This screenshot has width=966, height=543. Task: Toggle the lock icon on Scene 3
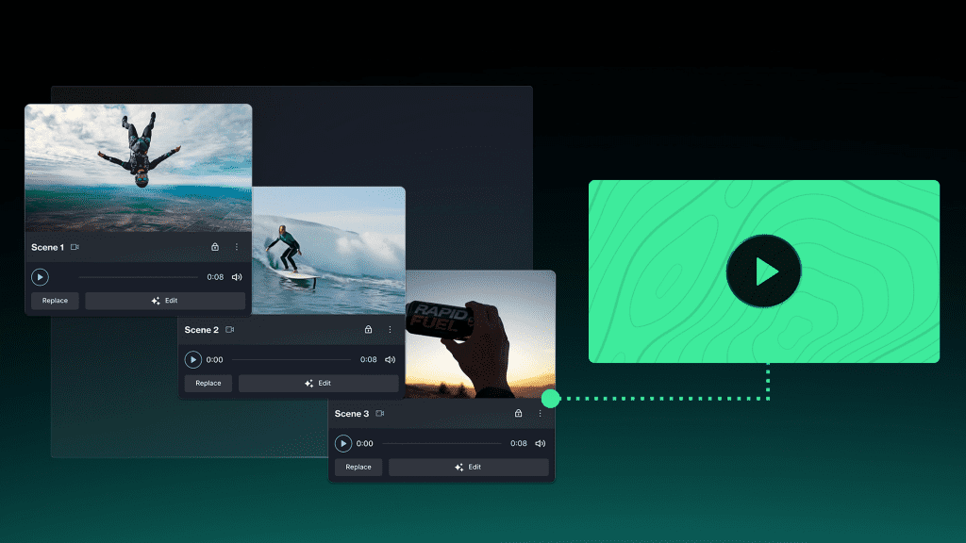click(x=518, y=413)
